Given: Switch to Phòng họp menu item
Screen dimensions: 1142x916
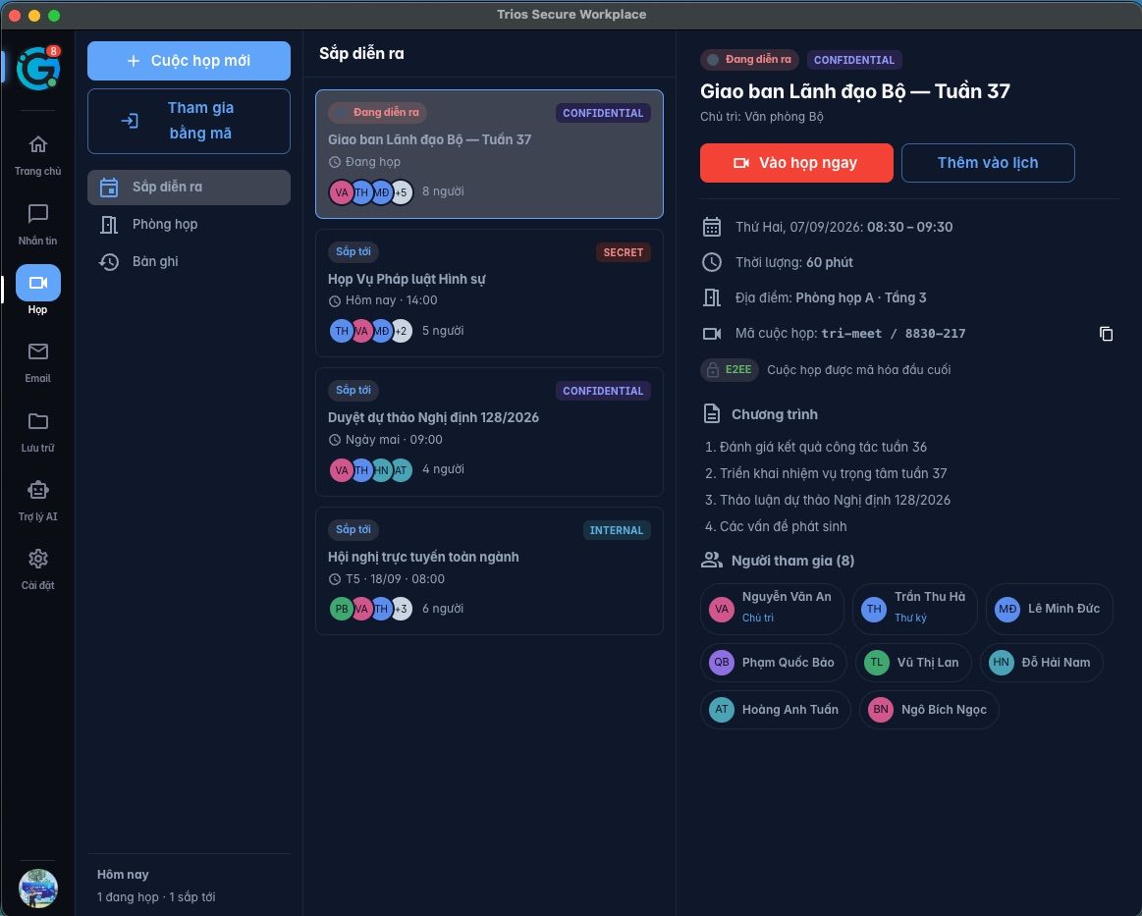Looking at the screenshot, I should coord(189,224).
